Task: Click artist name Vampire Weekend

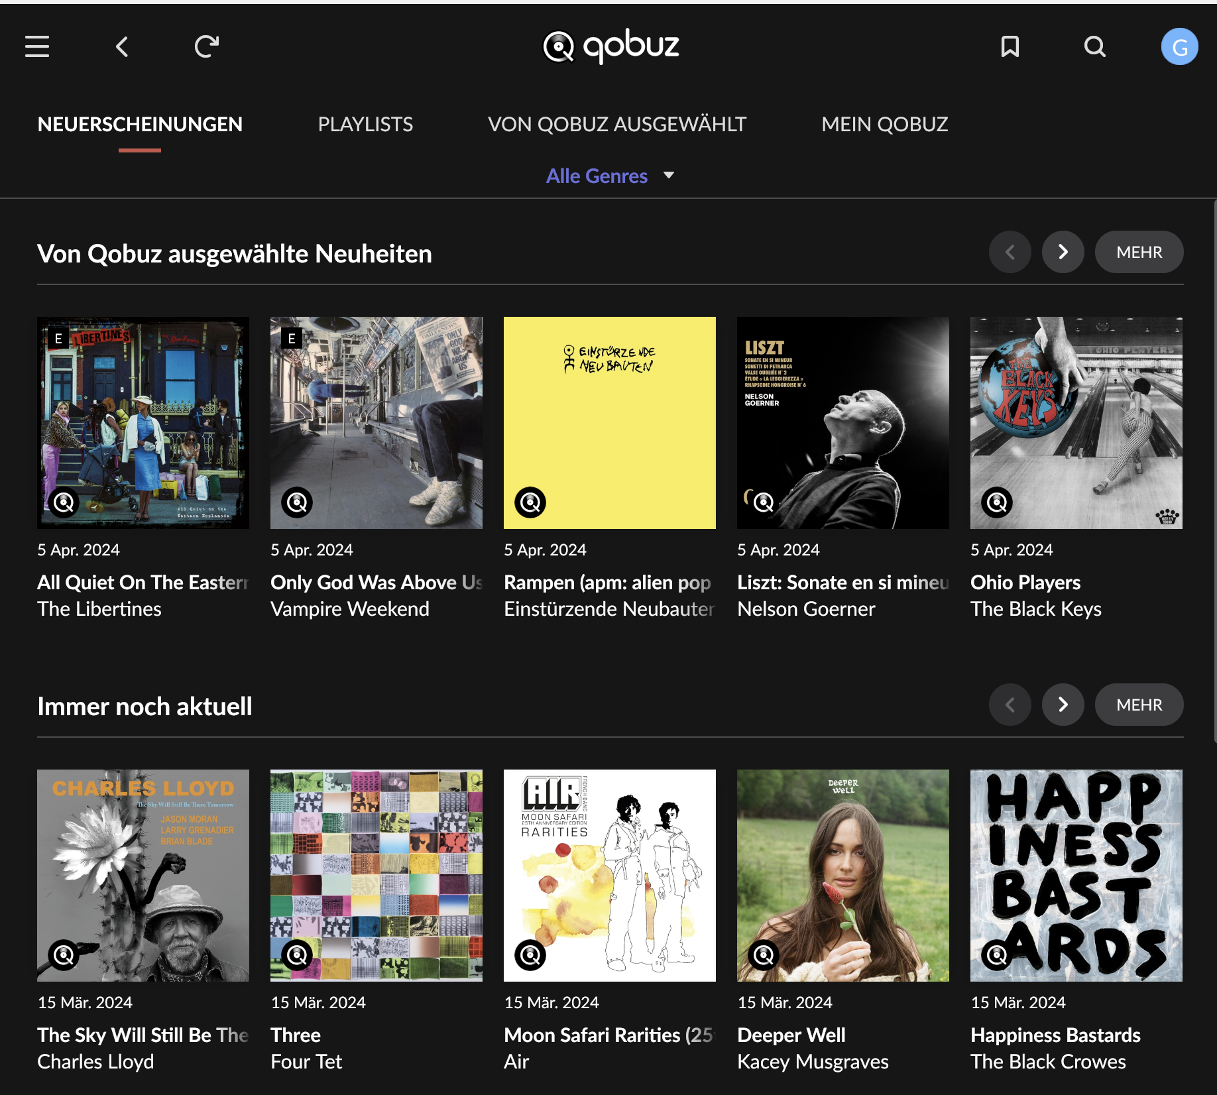Action: pos(350,608)
